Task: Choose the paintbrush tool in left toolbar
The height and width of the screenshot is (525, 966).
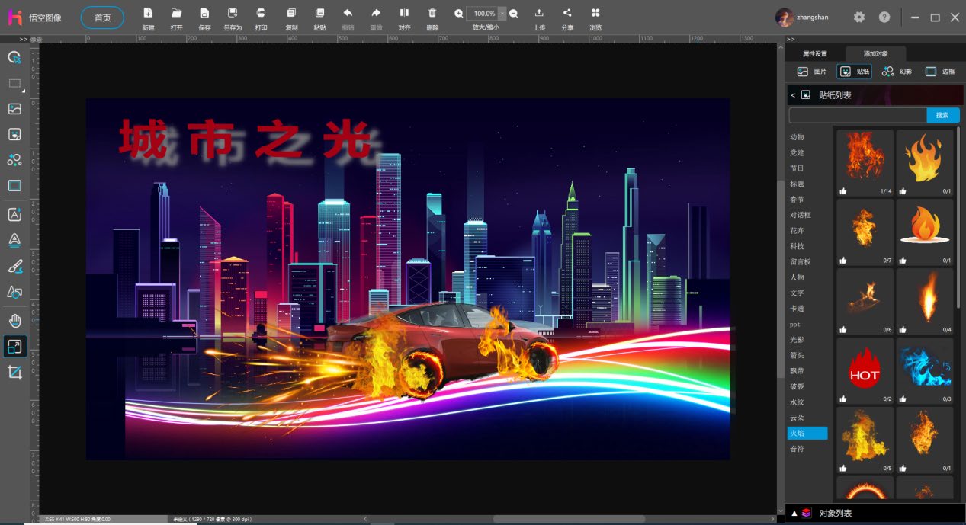Action: pos(14,267)
